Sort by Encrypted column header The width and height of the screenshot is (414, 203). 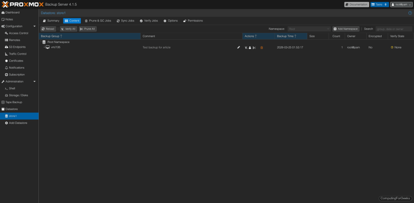377,36
